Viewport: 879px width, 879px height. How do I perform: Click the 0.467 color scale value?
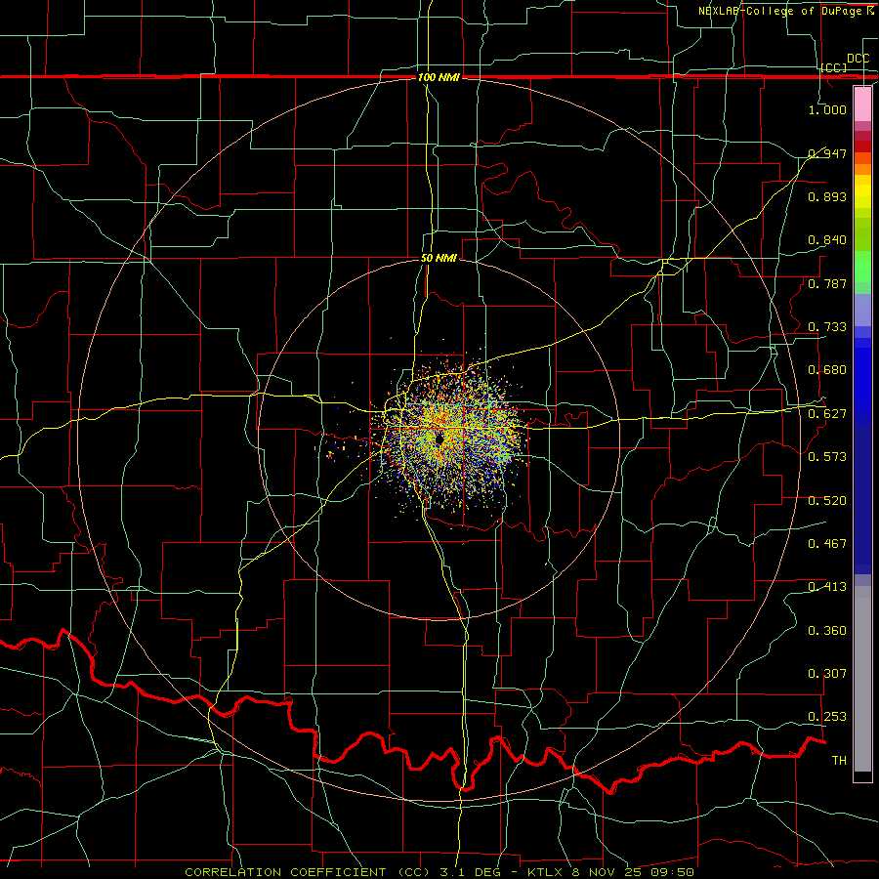tap(827, 544)
